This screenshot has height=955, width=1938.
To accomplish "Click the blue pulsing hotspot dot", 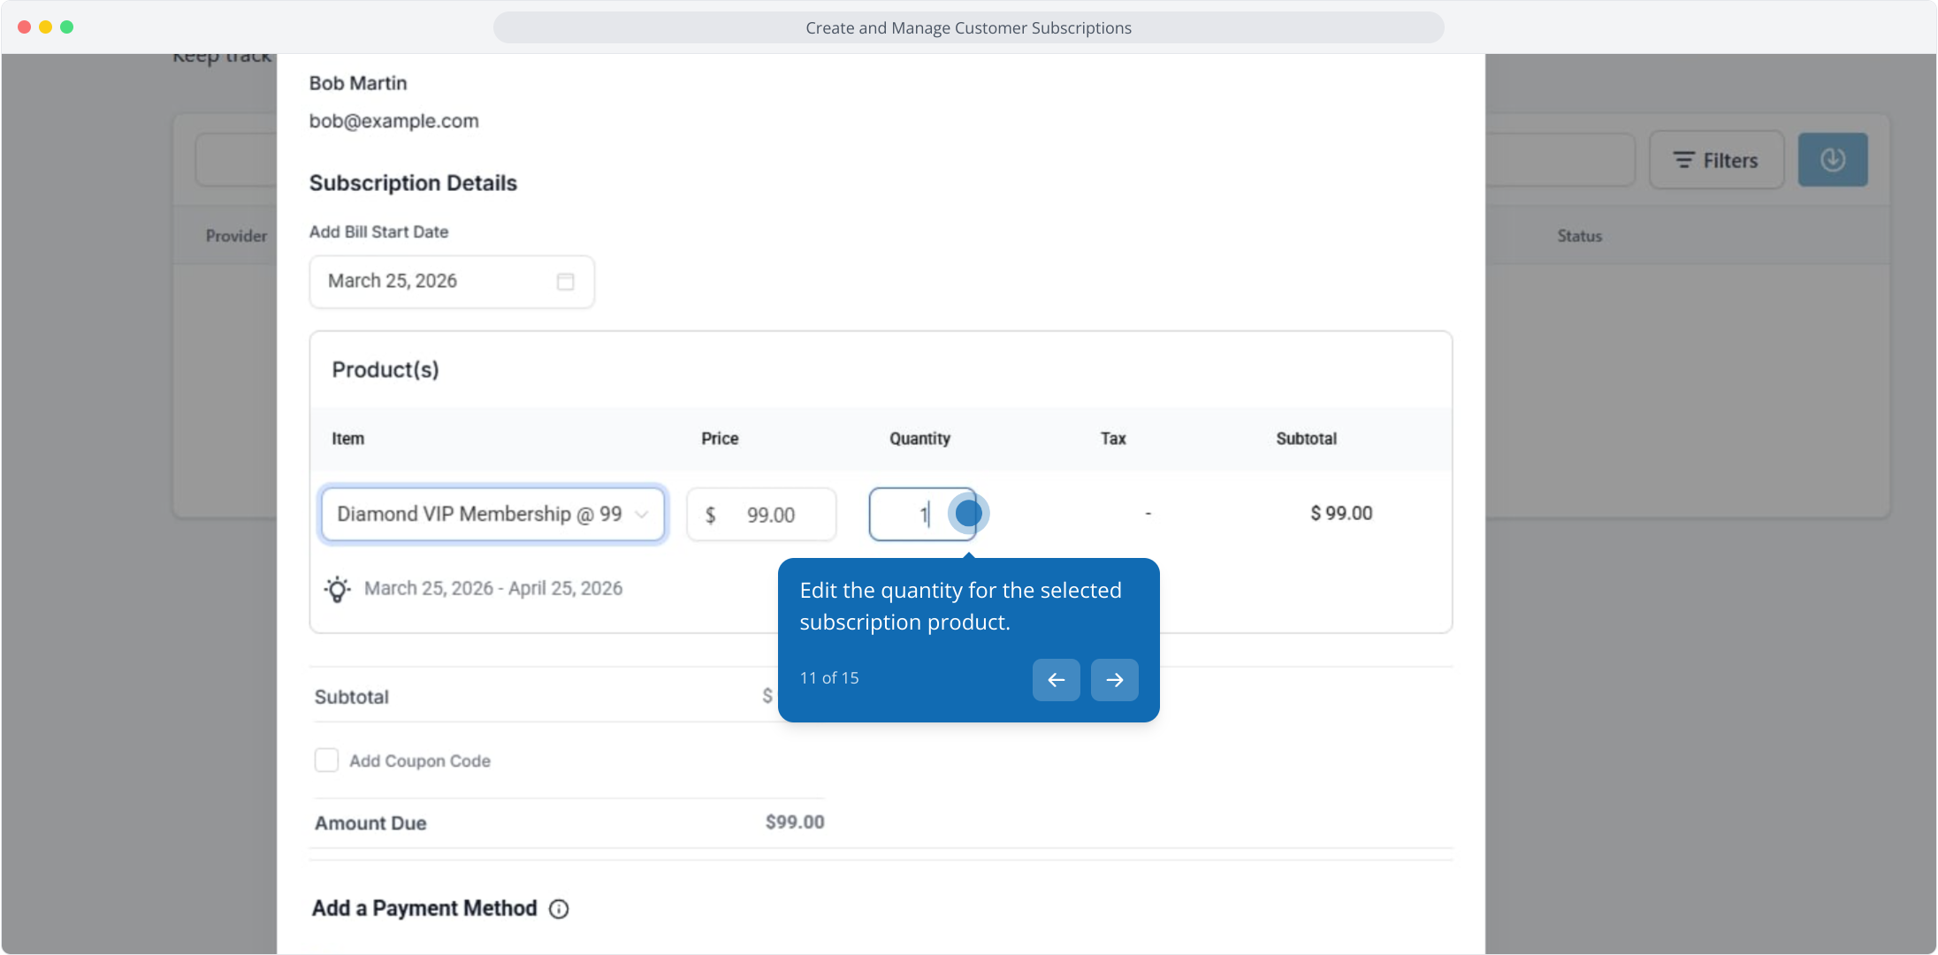I will point(968,513).
